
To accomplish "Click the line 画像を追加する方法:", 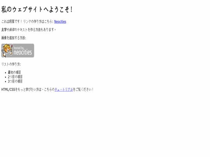I will 14,38.
